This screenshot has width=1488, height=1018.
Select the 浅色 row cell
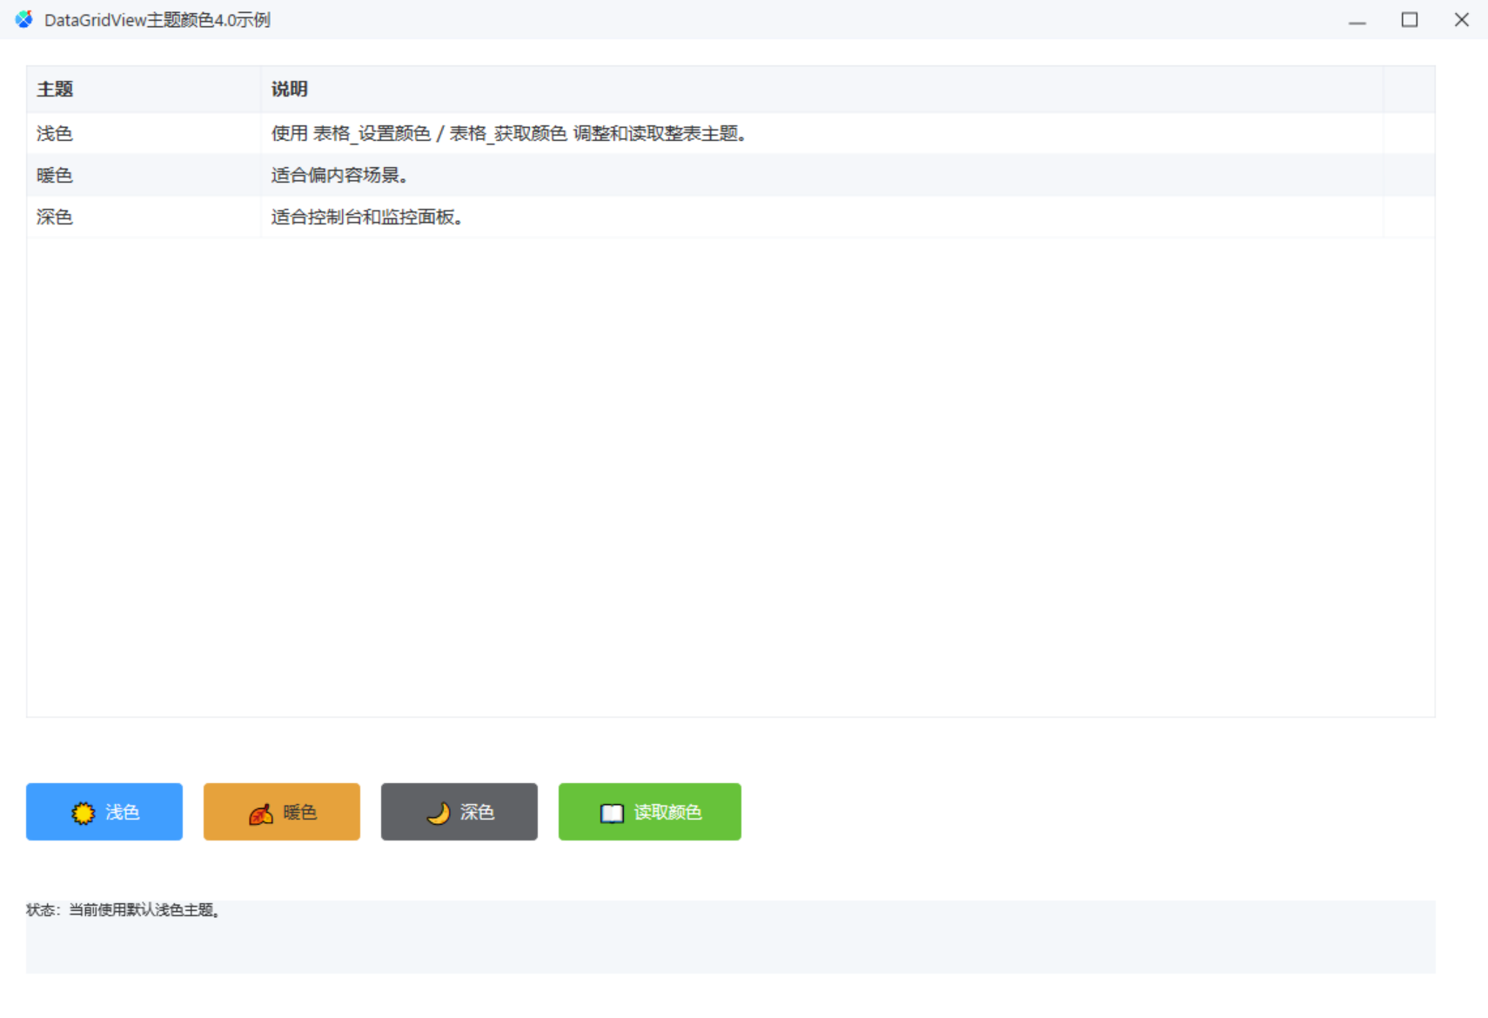coord(144,133)
